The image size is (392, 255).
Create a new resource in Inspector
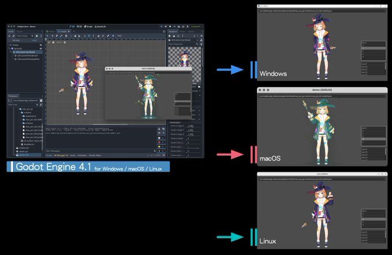click(x=170, y=36)
